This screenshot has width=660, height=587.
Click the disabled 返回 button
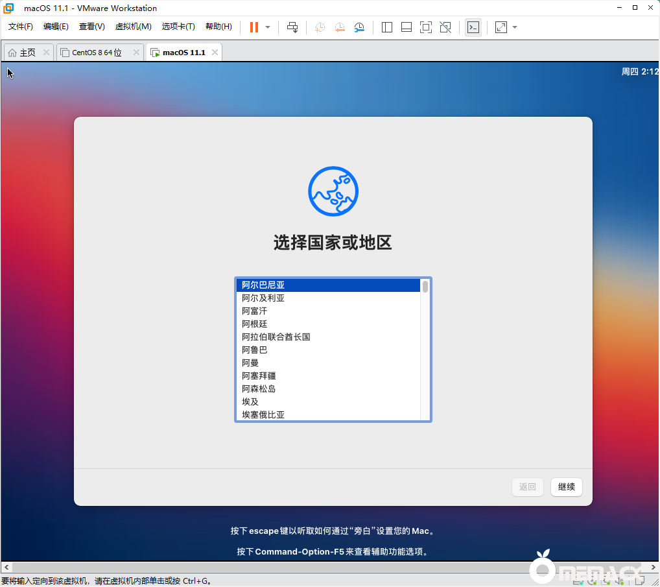coord(527,486)
